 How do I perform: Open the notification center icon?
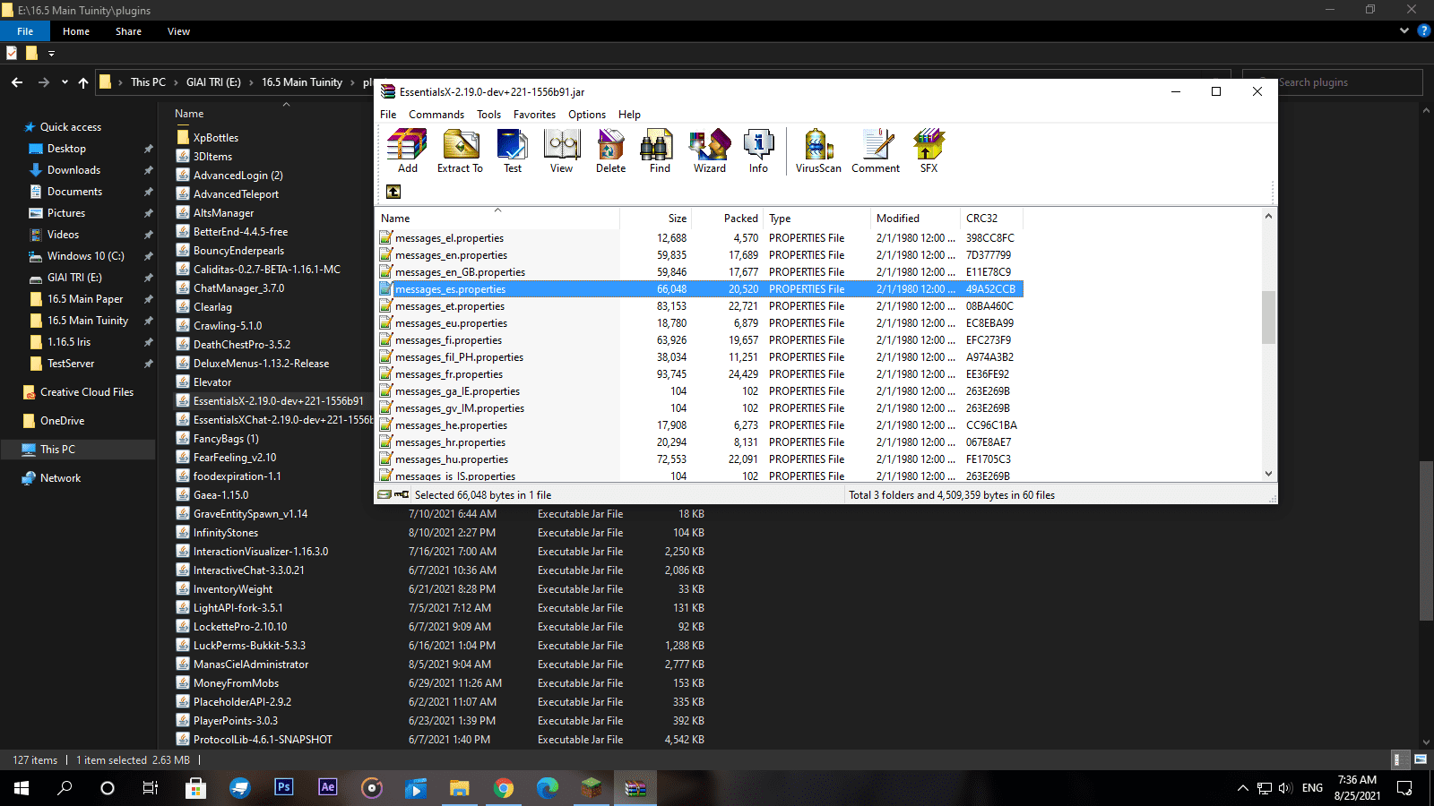1405,788
